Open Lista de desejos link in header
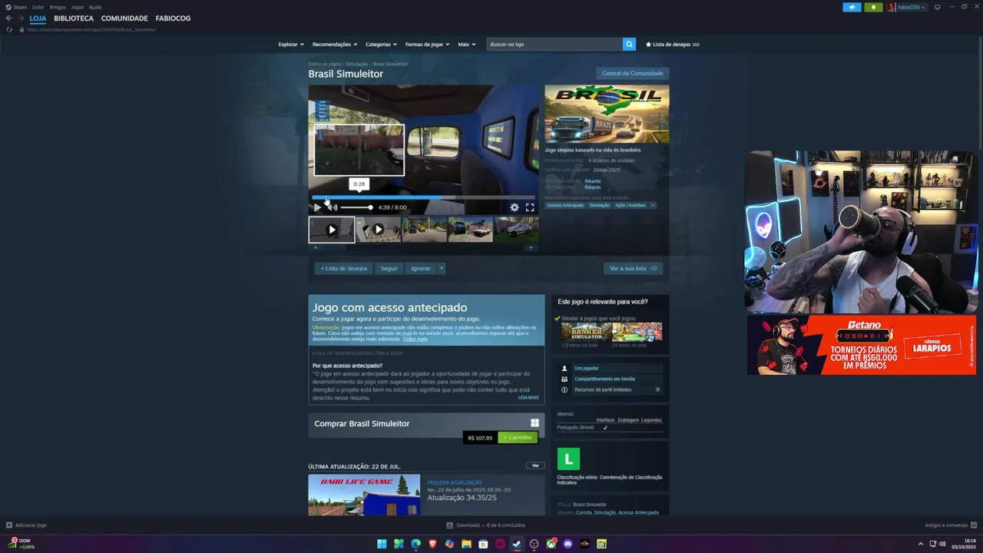The width and height of the screenshot is (983, 553). pyautogui.click(x=672, y=45)
